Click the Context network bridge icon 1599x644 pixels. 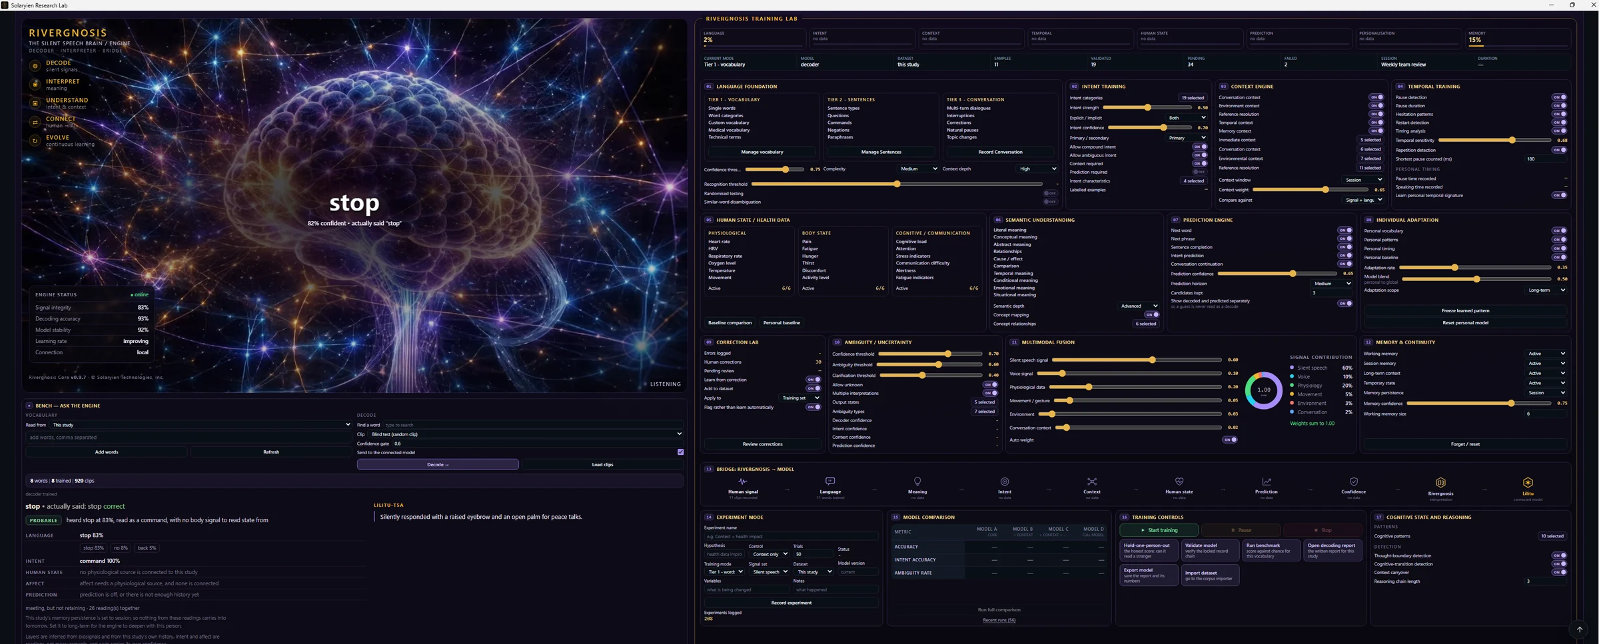coord(1092,482)
